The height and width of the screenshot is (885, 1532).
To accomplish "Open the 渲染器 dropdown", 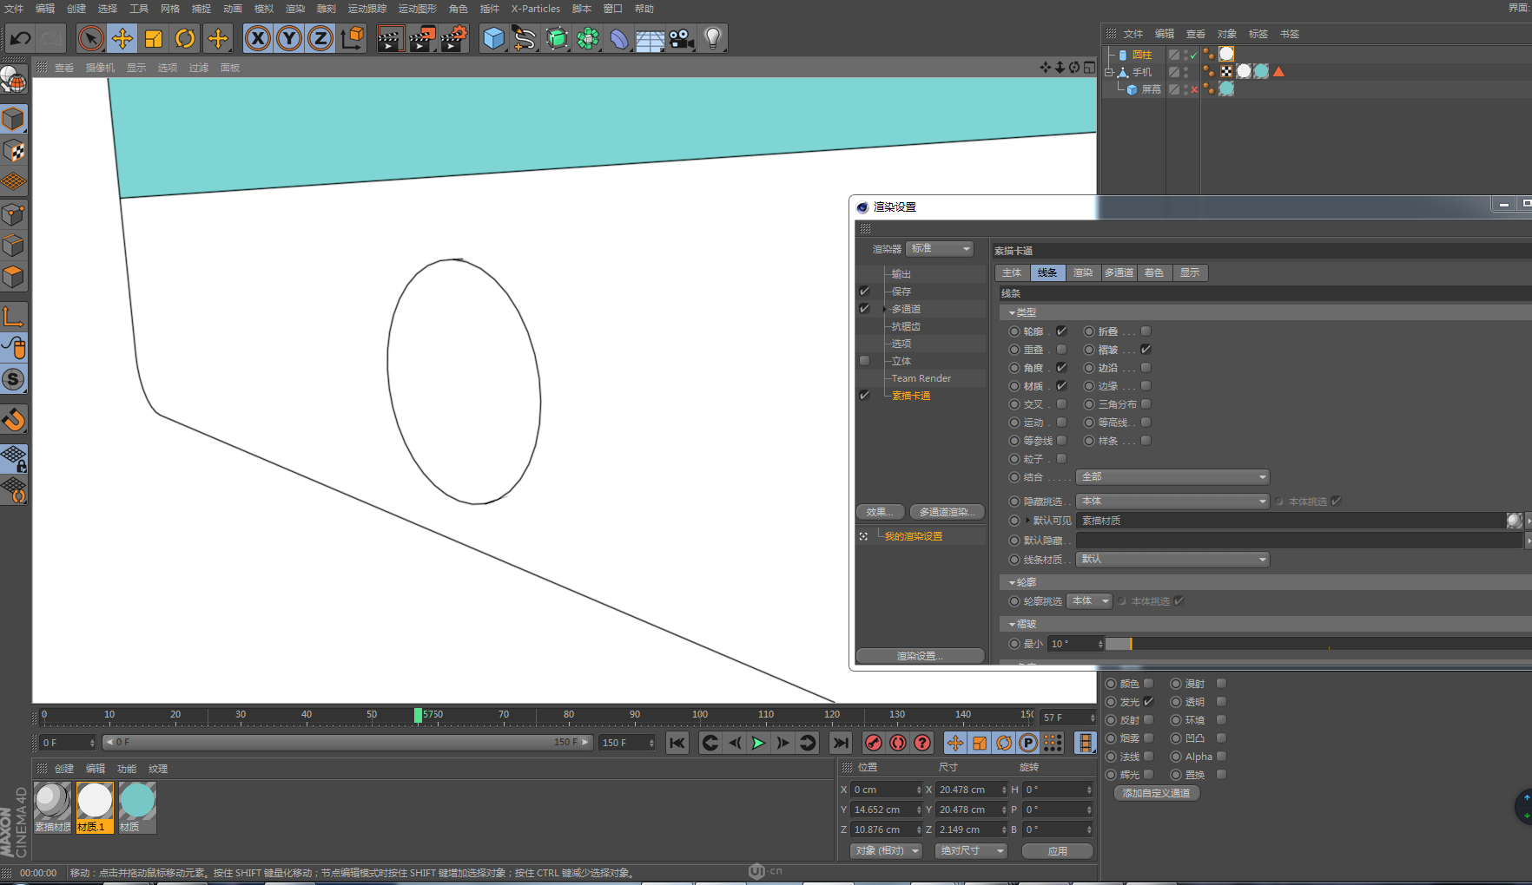I will 940,249.
